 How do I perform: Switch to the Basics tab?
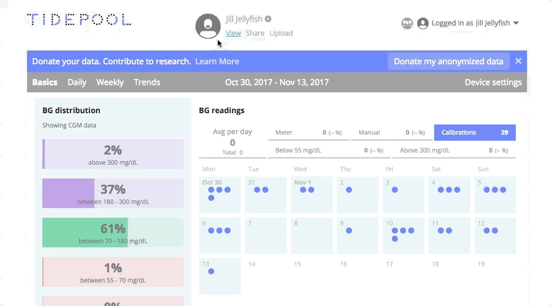44,82
